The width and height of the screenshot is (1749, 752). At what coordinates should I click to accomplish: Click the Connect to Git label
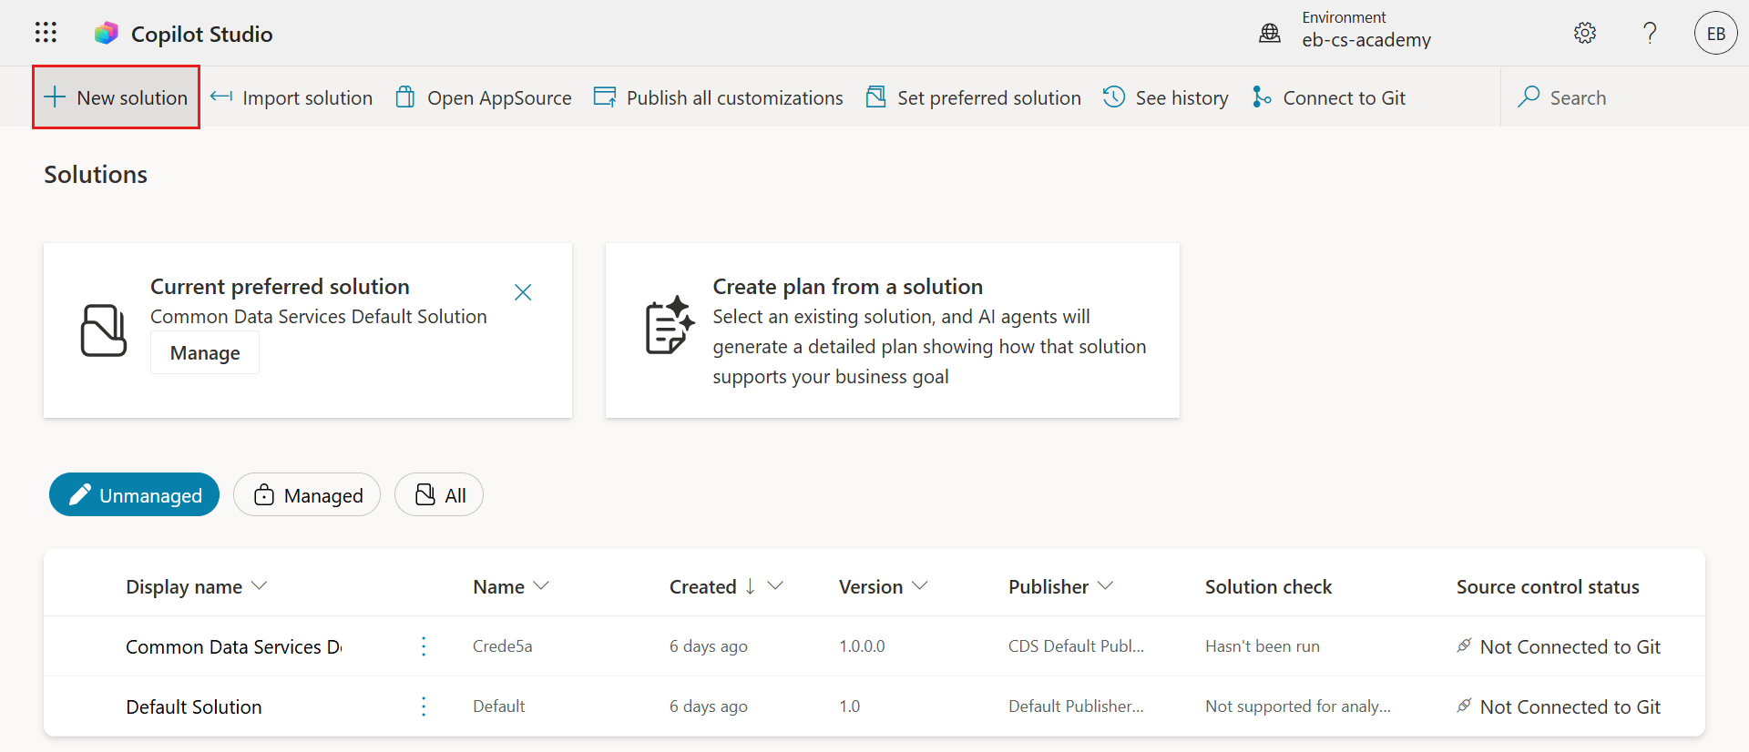pos(1345,97)
